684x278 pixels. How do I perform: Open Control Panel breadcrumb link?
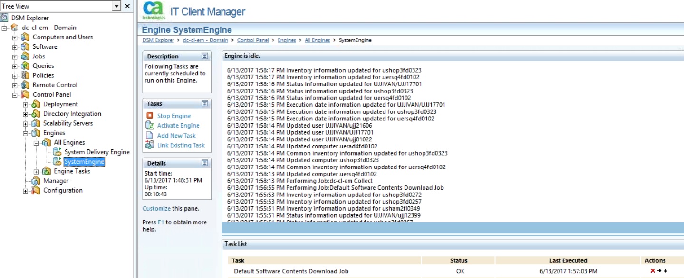coord(252,40)
